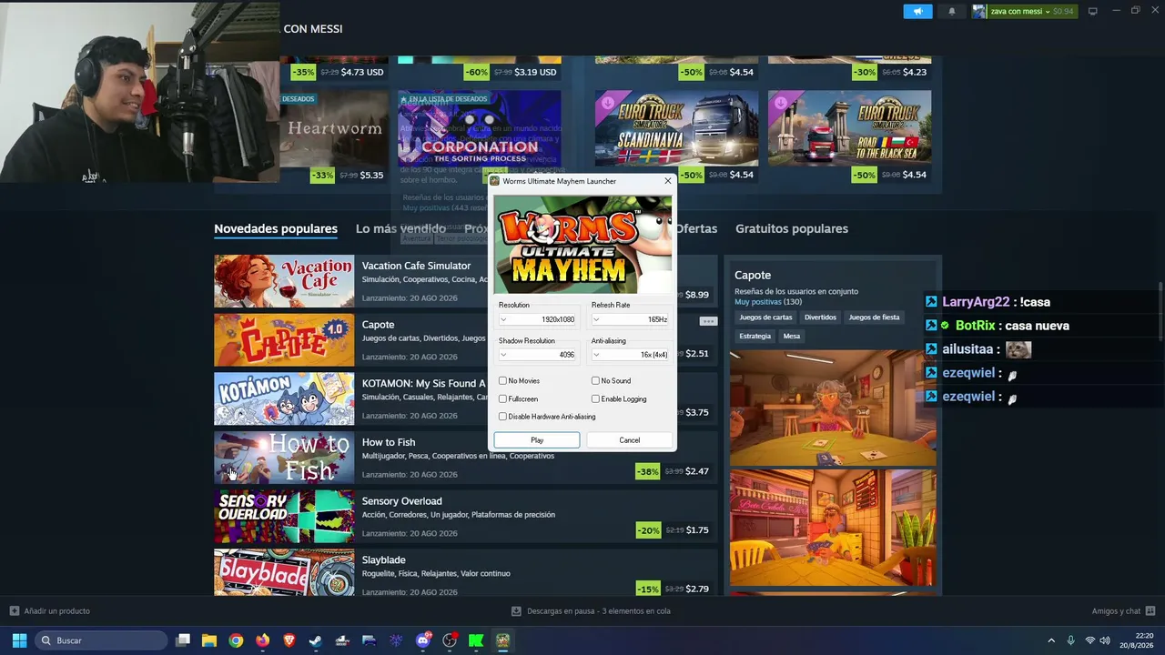This screenshot has width=1165, height=655.
Task: Tick the No Sound checkbox
Action: [595, 381]
